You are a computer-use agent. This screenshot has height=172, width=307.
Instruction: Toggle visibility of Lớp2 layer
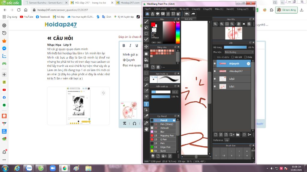[x=215, y=79]
